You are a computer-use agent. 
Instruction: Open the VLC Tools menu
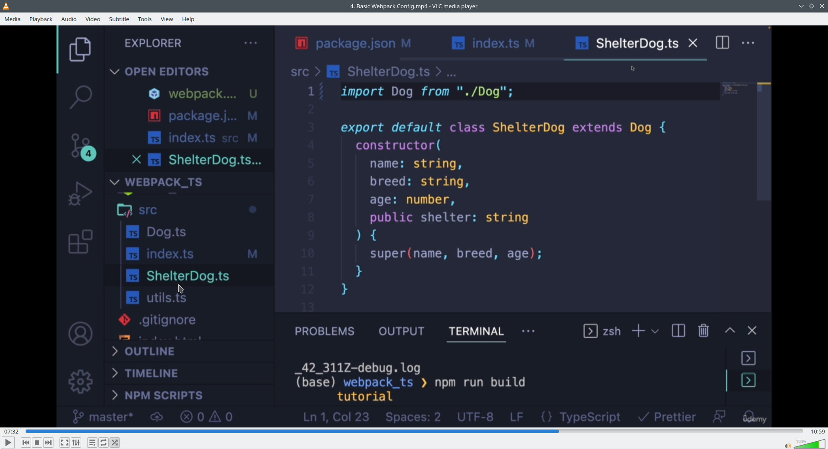coord(145,19)
